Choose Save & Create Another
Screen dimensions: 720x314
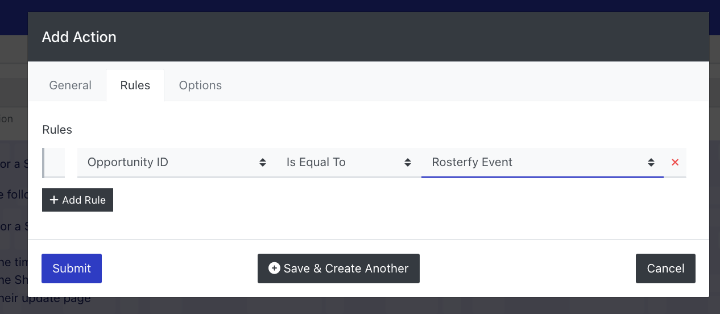click(x=338, y=268)
